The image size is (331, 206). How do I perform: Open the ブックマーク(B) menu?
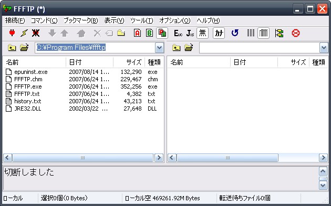coord(80,20)
